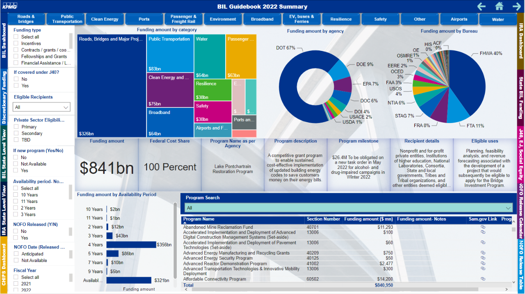Enable the 10 Years availability period checkbox

(x=16, y=195)
